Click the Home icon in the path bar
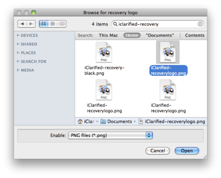Image resolution: width=221 pixels, height=178 pixels. tap(80, 121)
